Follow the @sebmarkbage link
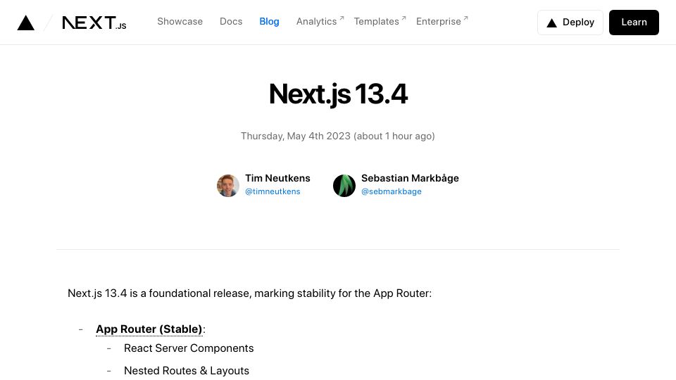The width and height of the screenshot is (676, 380). [391, 191]
